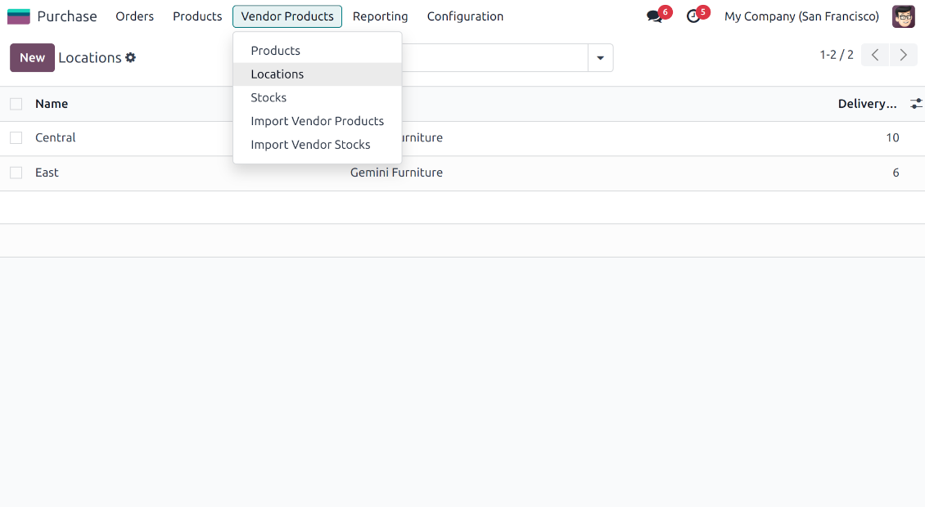
Task: Open the gear icon next to Locations
Action: (131, 57)
